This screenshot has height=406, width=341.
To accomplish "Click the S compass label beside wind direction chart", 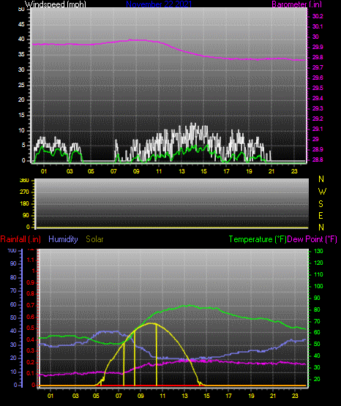I will (321, 204).
